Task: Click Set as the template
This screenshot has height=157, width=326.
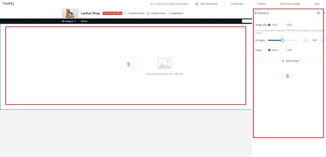Action: coord(290,4)
